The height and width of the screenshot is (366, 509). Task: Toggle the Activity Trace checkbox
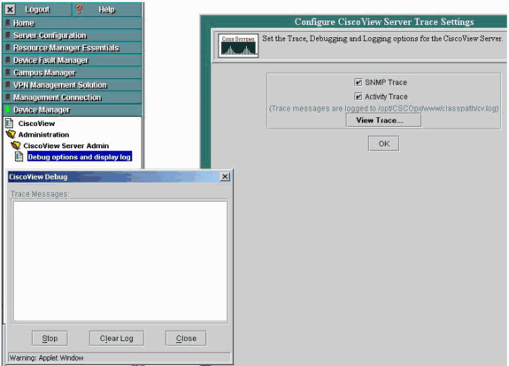358,97
